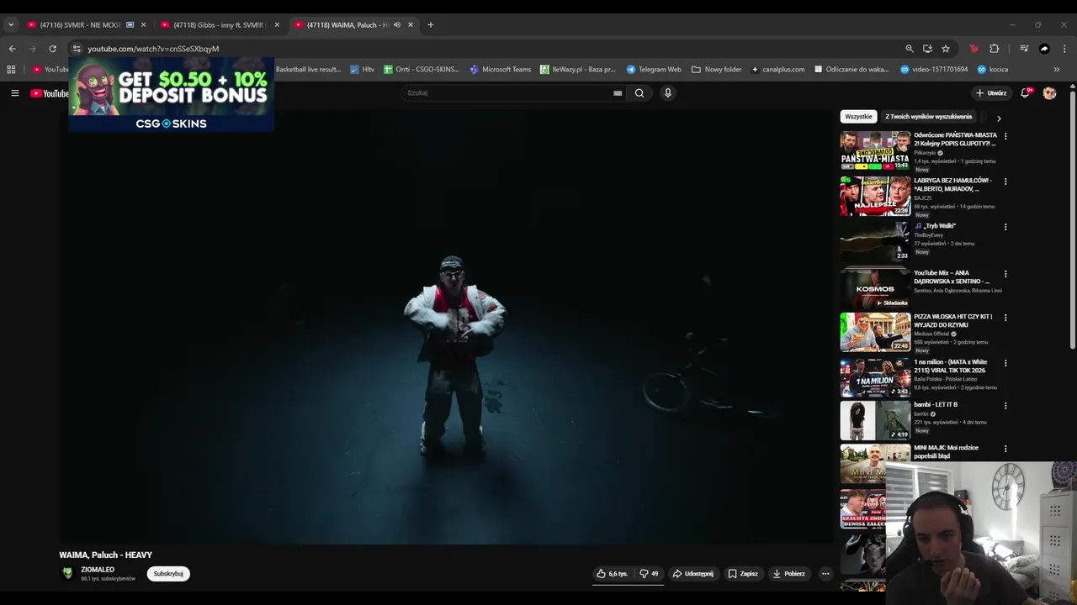Open options for Tryb Walki video
This screenshot has width=1077, height=605.
coord(1005,227)
